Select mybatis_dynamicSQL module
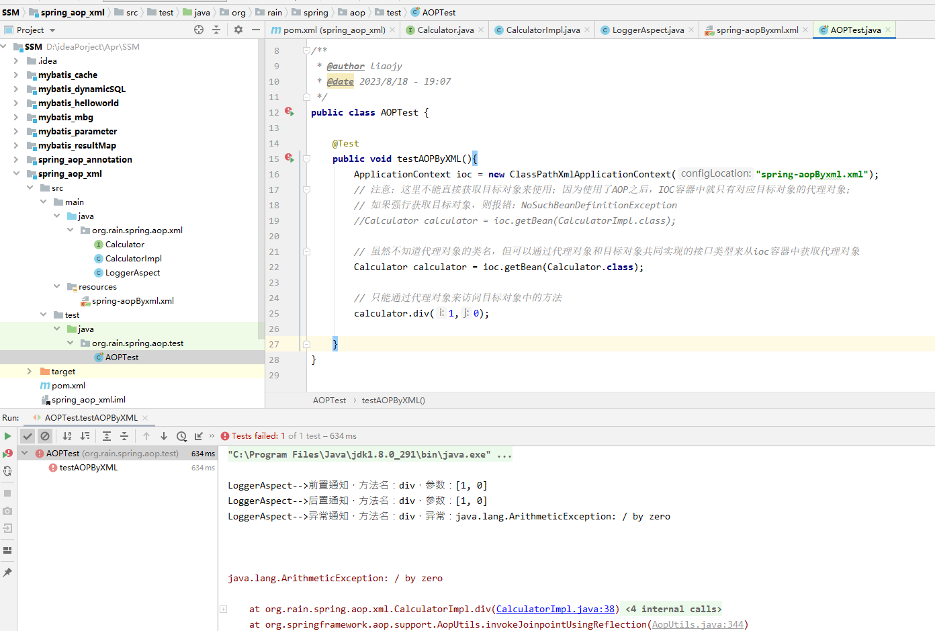This screenshot has height=631, width=935. (82, 89)
